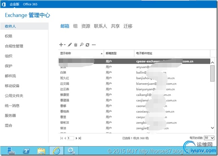The height and width of the screenshot is (156, 218).
Task: Open Server Manager from taskbar
Action: 11,151
